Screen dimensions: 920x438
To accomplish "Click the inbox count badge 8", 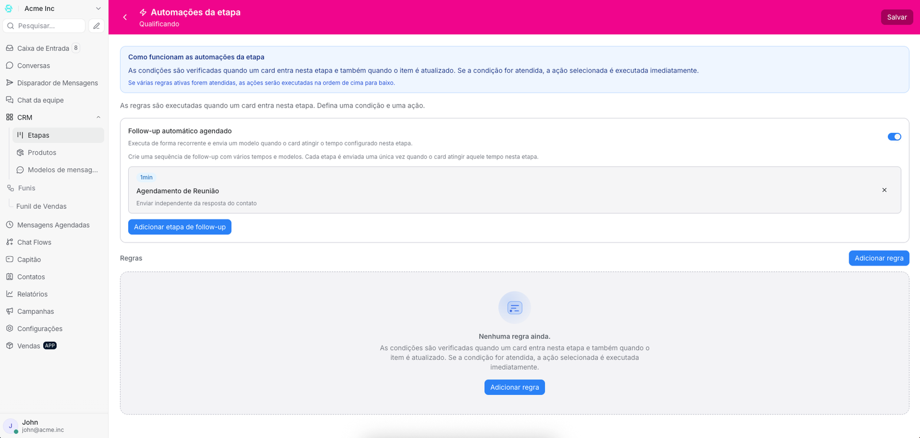I will (x=76, y=48).
